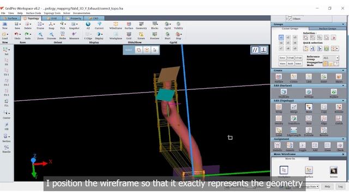Click the Duplicate surface icon
Viewport: 349px width, 196px height.
pos(284,92)
